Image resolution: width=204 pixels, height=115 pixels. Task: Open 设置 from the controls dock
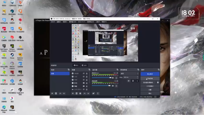(150, 90)
